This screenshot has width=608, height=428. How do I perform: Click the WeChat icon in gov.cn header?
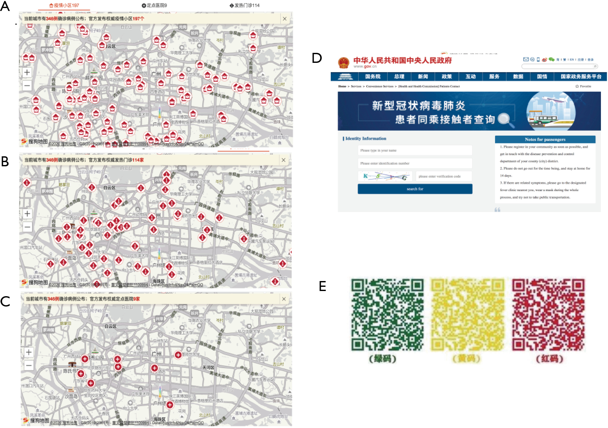click(552, 59)
